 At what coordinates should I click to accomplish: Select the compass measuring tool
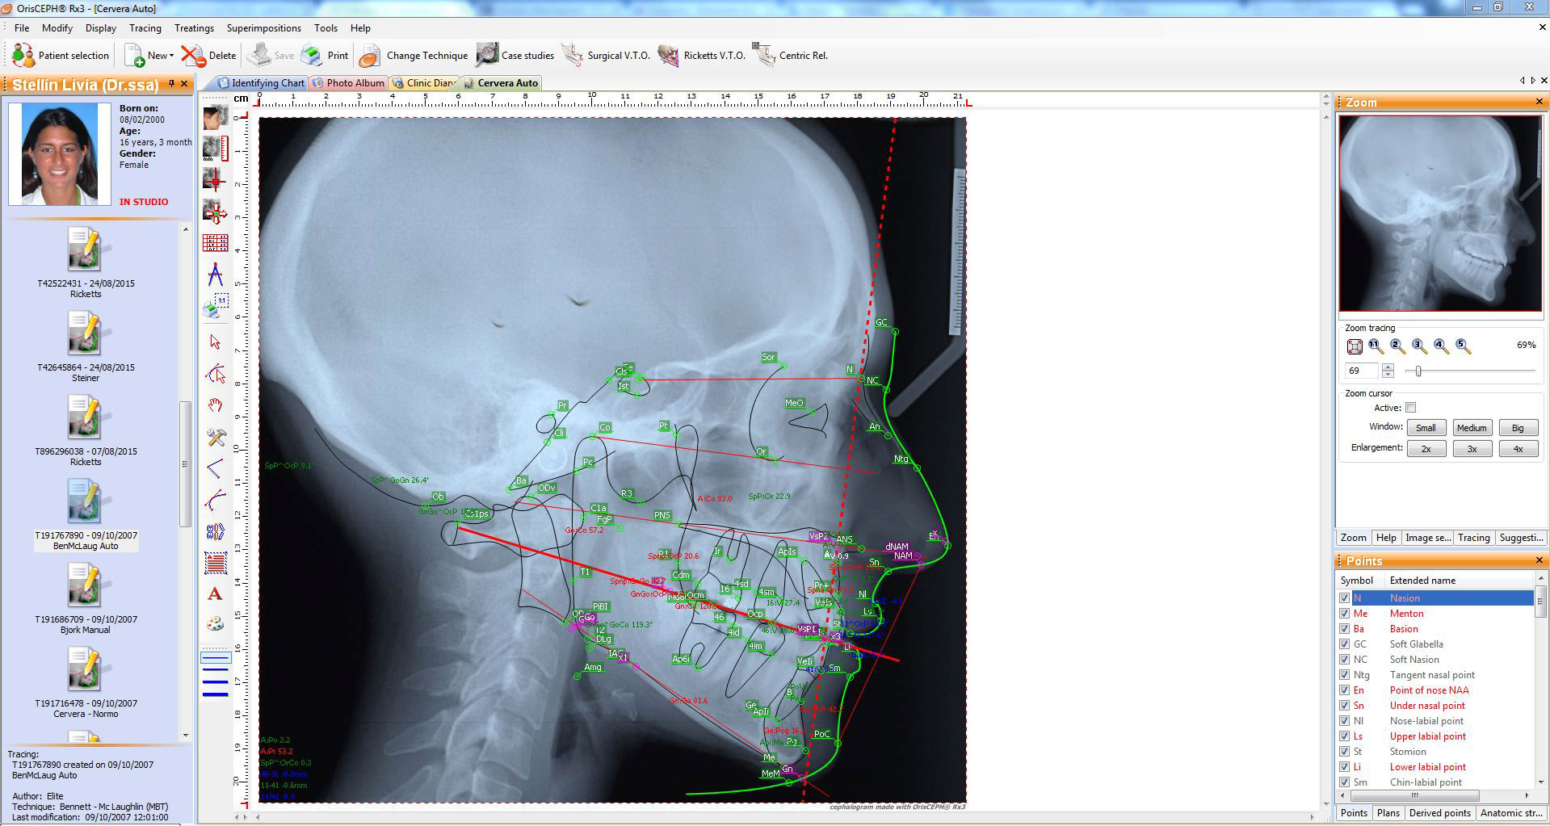pos(215,275)
